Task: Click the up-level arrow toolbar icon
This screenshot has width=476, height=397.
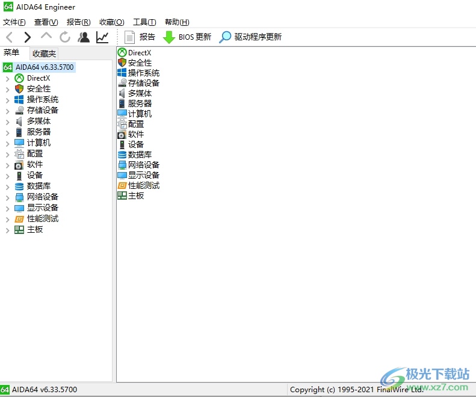Action: pos(46,36)
